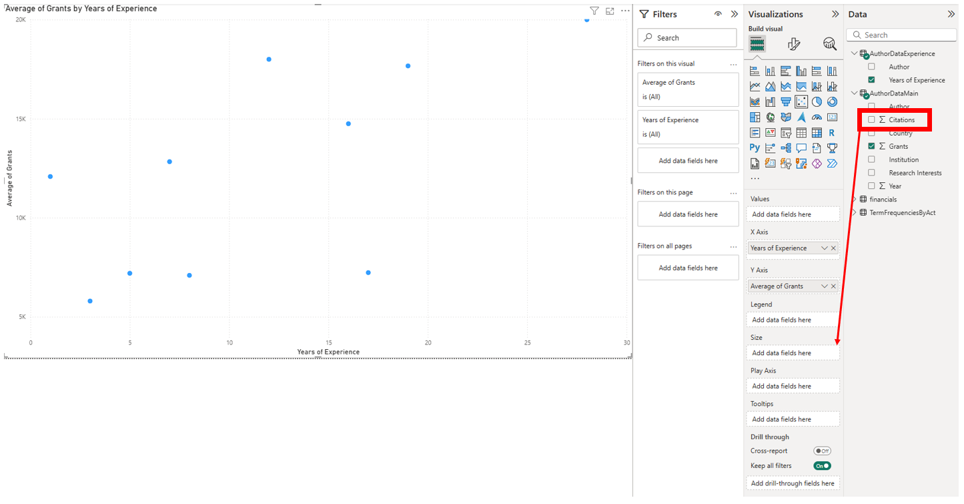
Task: Remove Years of Experience from X Axis
Action: (x=833, y=248)
